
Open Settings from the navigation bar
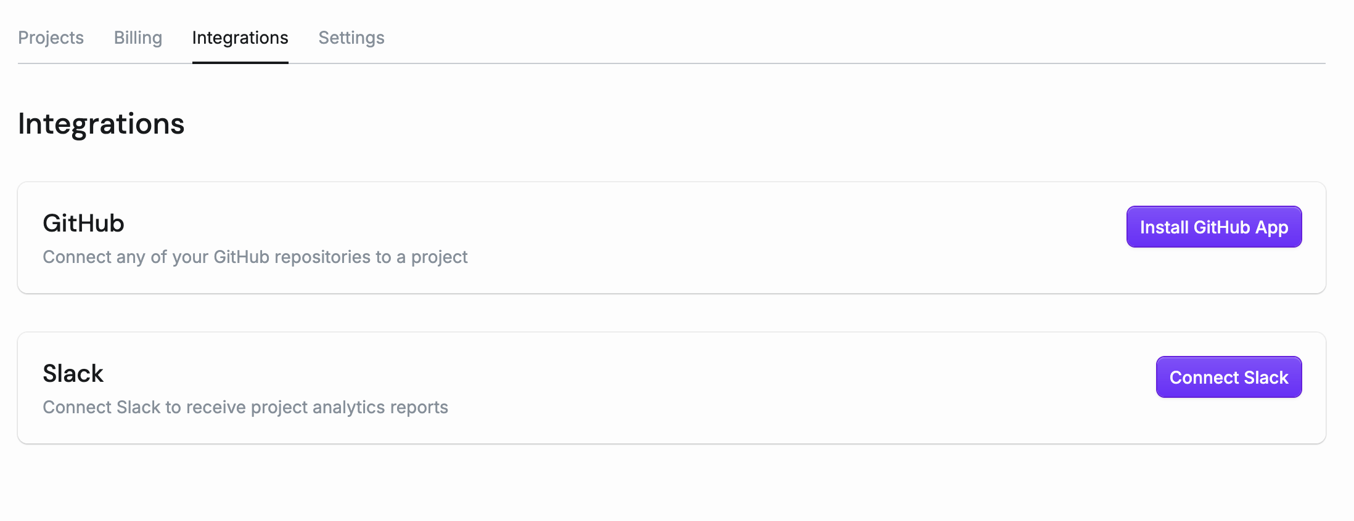[351, 38]
